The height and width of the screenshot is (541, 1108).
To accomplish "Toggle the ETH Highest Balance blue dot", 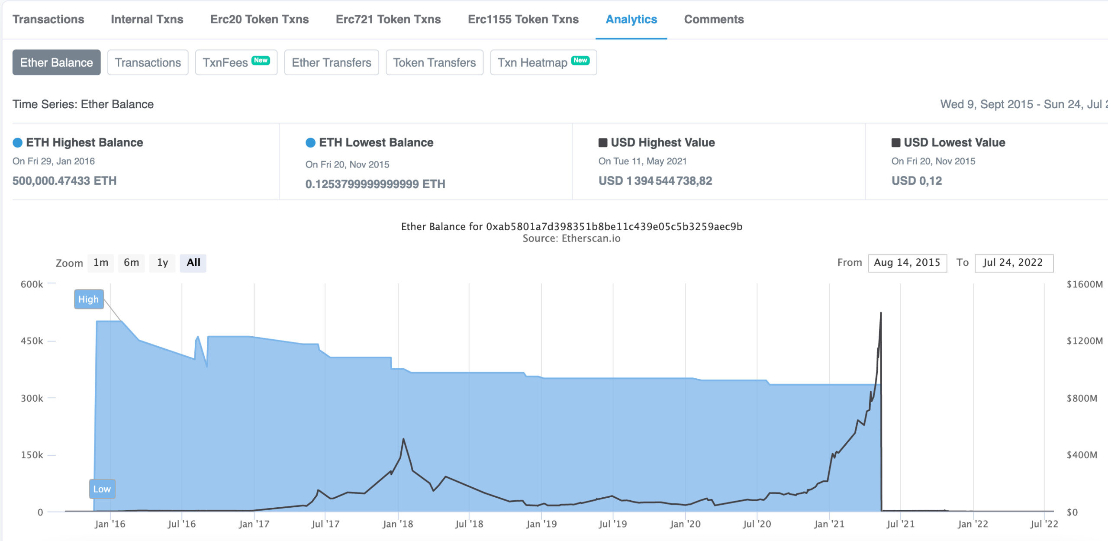I will click(x=17, y=142).
